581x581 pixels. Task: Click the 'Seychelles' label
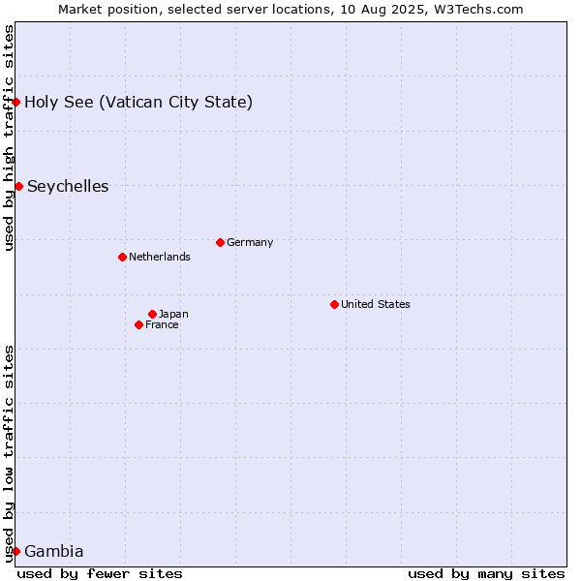tap(68, 186)
